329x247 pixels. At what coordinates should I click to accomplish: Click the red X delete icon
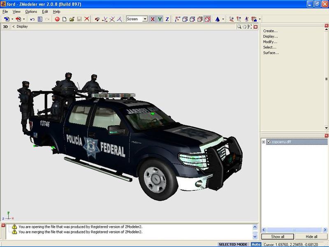pos(87,19)
